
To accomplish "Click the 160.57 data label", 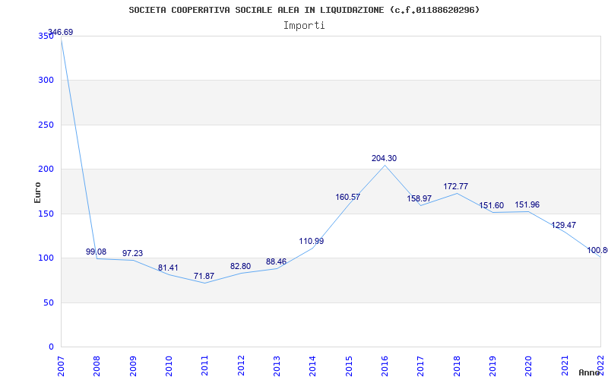I will (348, 197).
